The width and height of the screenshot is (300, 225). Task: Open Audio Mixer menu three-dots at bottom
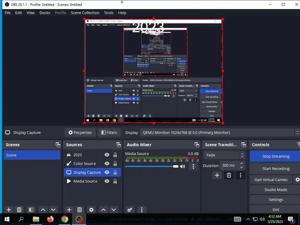tap(142, 210)
